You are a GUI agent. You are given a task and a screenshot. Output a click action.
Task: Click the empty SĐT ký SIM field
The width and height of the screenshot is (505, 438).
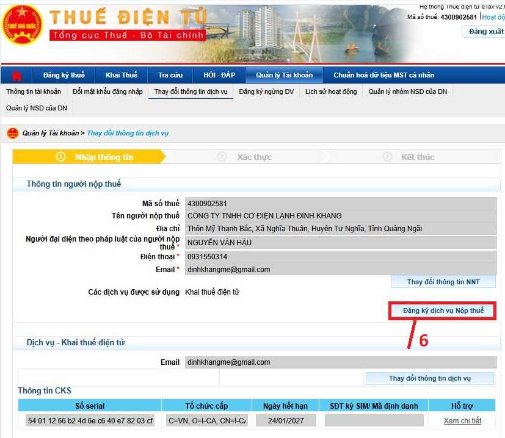(374, 421)
